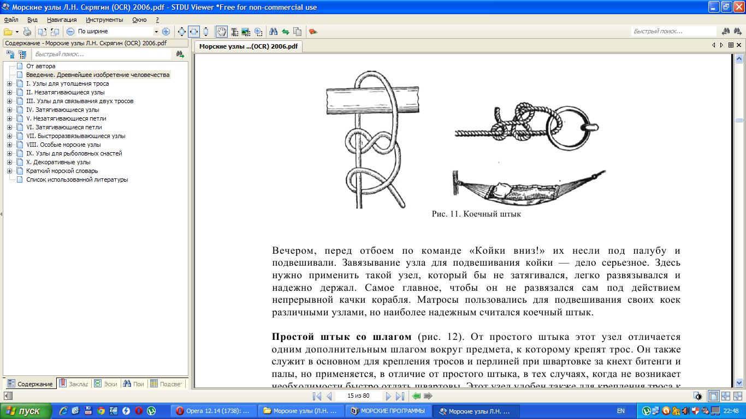Click the пуск Start button
746x419 pixels.
tap(26, 411)
